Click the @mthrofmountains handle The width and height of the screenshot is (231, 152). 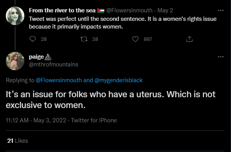(53, 64)
